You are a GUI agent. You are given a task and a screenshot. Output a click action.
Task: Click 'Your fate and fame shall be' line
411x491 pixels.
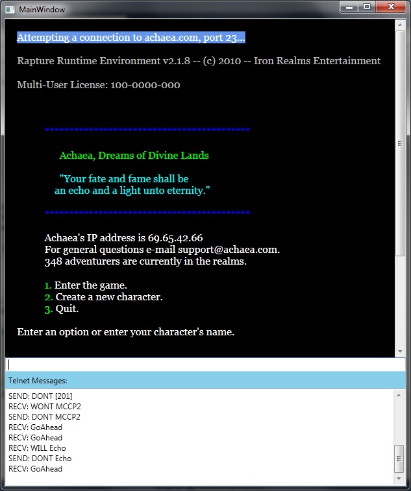(124, 179)
